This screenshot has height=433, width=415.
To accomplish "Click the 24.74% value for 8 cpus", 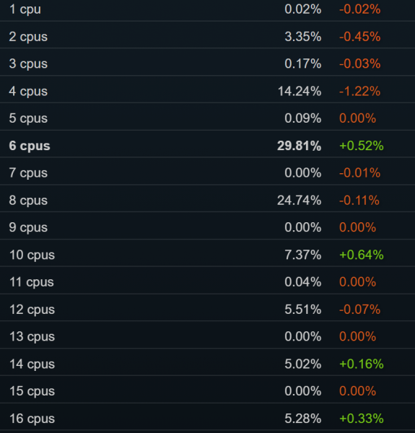I will click(x=300, y=200).
